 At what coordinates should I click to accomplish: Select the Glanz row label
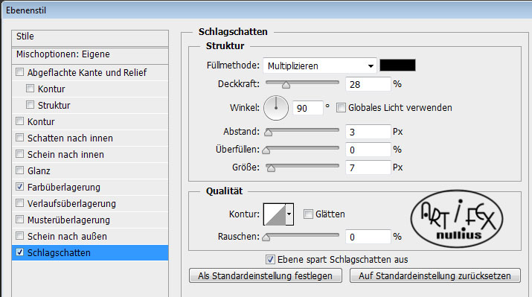click(39, 170)
